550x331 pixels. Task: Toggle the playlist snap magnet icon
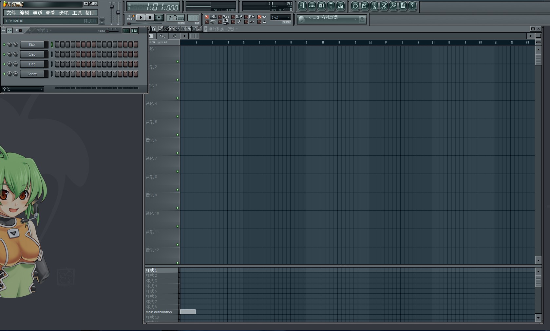click(153, 29)
